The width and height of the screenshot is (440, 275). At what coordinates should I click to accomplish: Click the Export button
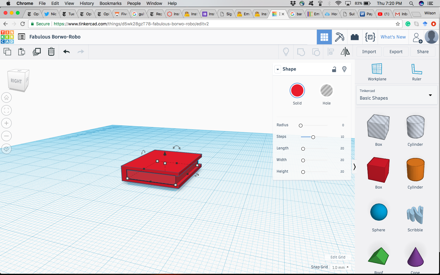(x=396, y=52)
